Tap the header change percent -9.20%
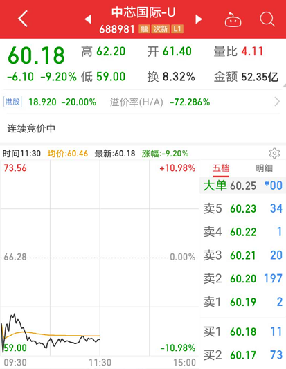The width and height of the screenshot is (286, 369). (58, 77)
